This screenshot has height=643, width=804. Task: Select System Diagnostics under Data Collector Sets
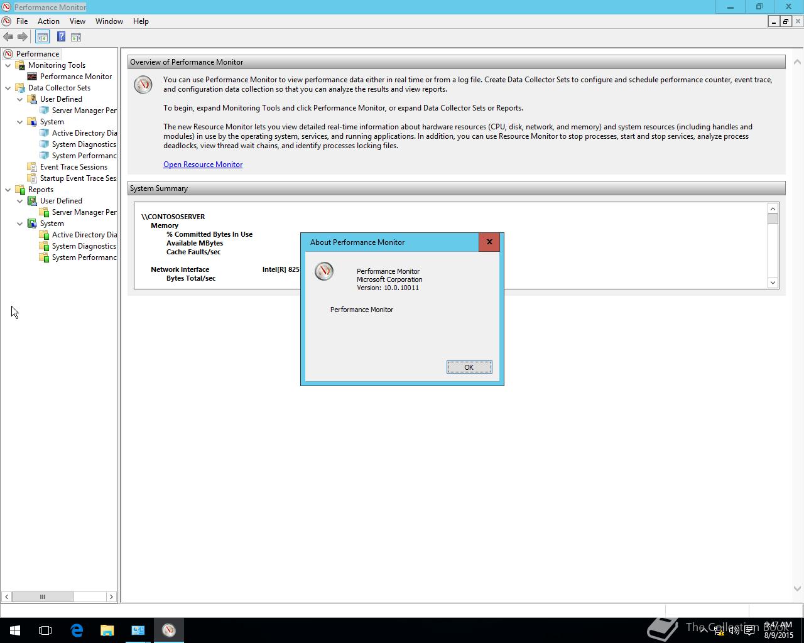pos(84,144)
